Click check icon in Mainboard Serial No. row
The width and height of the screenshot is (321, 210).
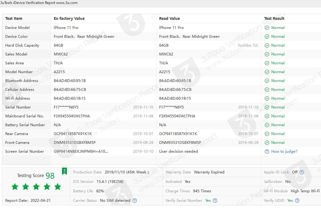(267, 116)
